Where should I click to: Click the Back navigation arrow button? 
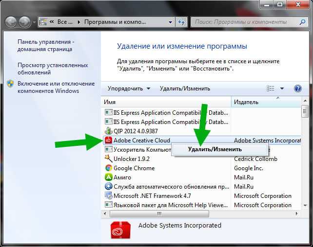pos(11,22)
